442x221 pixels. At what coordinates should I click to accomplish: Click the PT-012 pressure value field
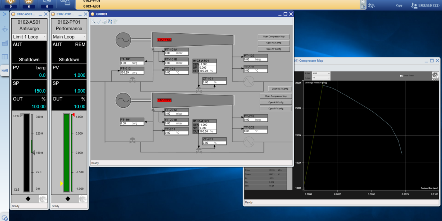pos(132,73)
